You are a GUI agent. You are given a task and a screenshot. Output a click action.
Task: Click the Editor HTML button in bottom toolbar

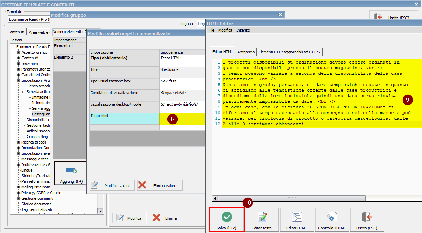coord(297,220)
